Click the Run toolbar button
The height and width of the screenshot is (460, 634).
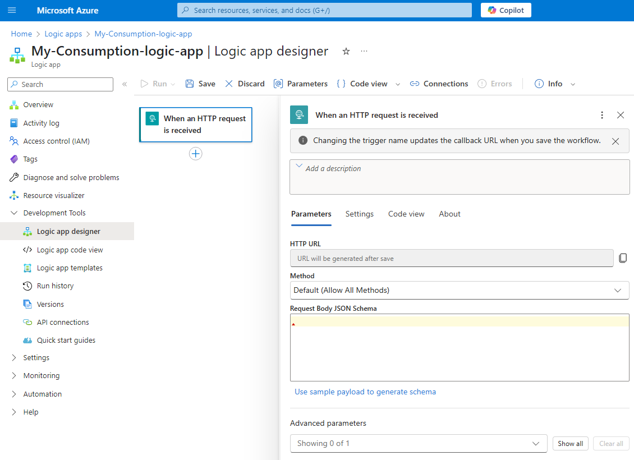[x=154, y=84]
